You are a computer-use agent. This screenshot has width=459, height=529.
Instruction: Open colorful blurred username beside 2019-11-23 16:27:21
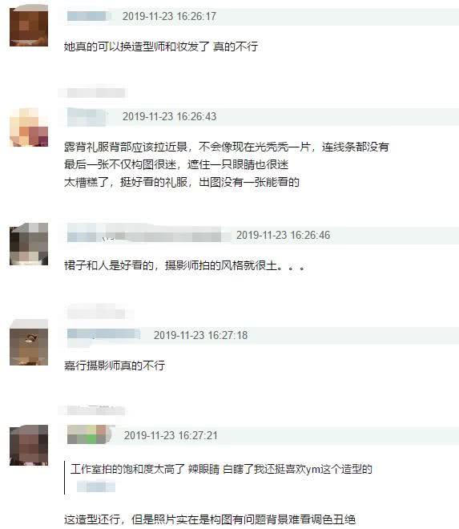(89, 434)
